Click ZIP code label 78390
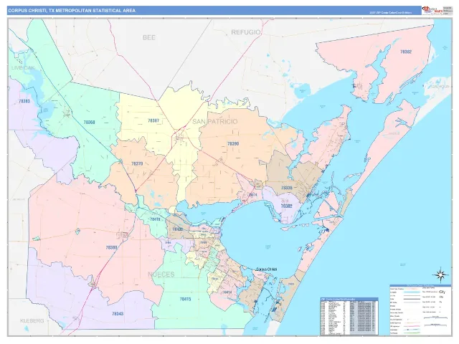 point(233,143)
